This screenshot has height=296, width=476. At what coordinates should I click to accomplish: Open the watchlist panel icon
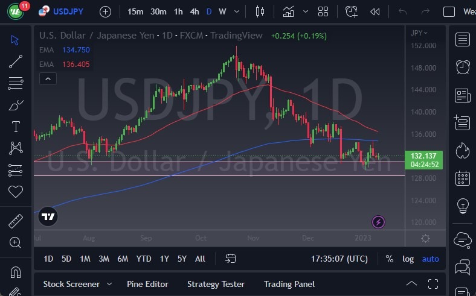(x=463, y=40)
